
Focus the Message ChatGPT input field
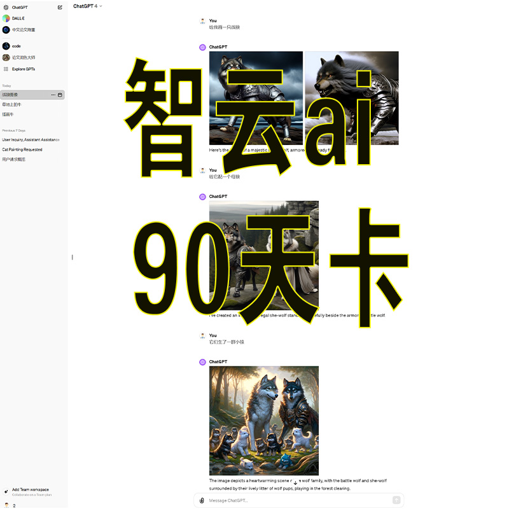[298, 500]
